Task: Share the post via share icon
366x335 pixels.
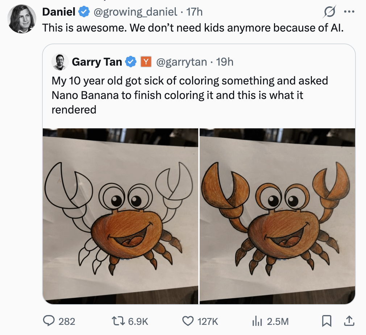Action: 349,321
